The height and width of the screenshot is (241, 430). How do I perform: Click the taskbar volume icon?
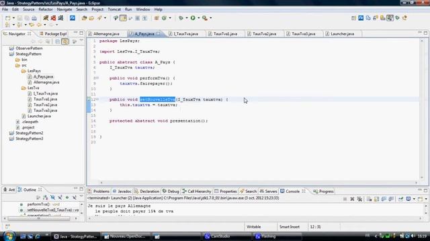413,236
